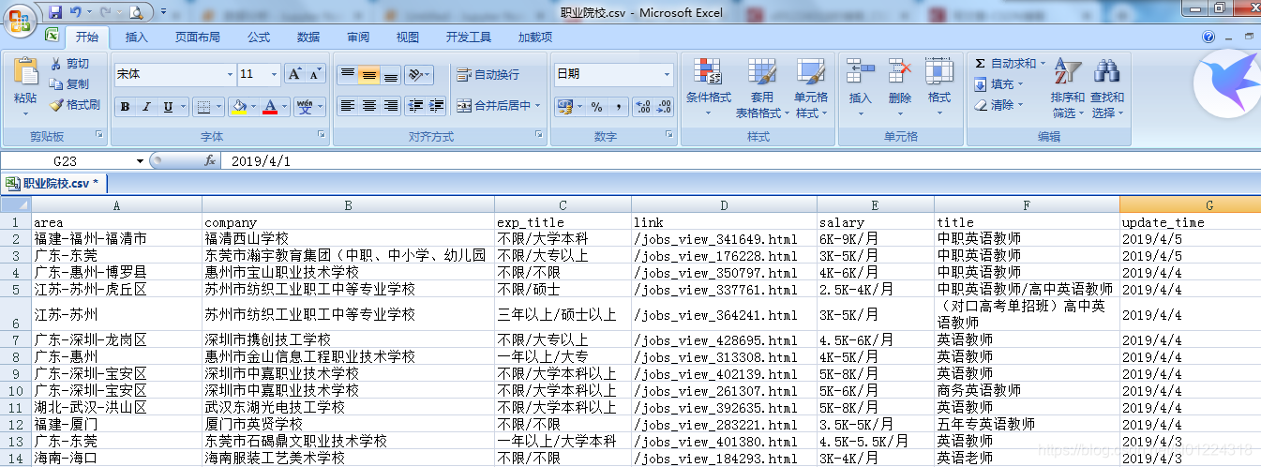Switch to the 页面布局 ribbon tab

[198, 38]
